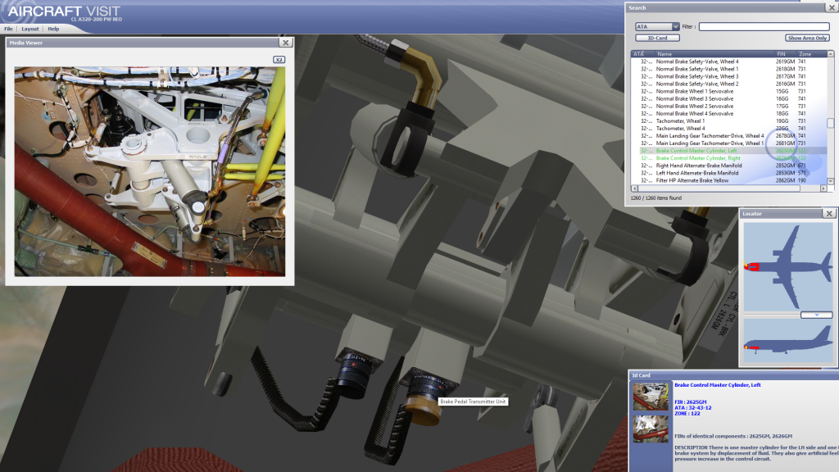Click the 'ZONE : 122' line in Id Card
Image resolution: width=839 pixels, height=472 pixels.
(x=687, y=414)
